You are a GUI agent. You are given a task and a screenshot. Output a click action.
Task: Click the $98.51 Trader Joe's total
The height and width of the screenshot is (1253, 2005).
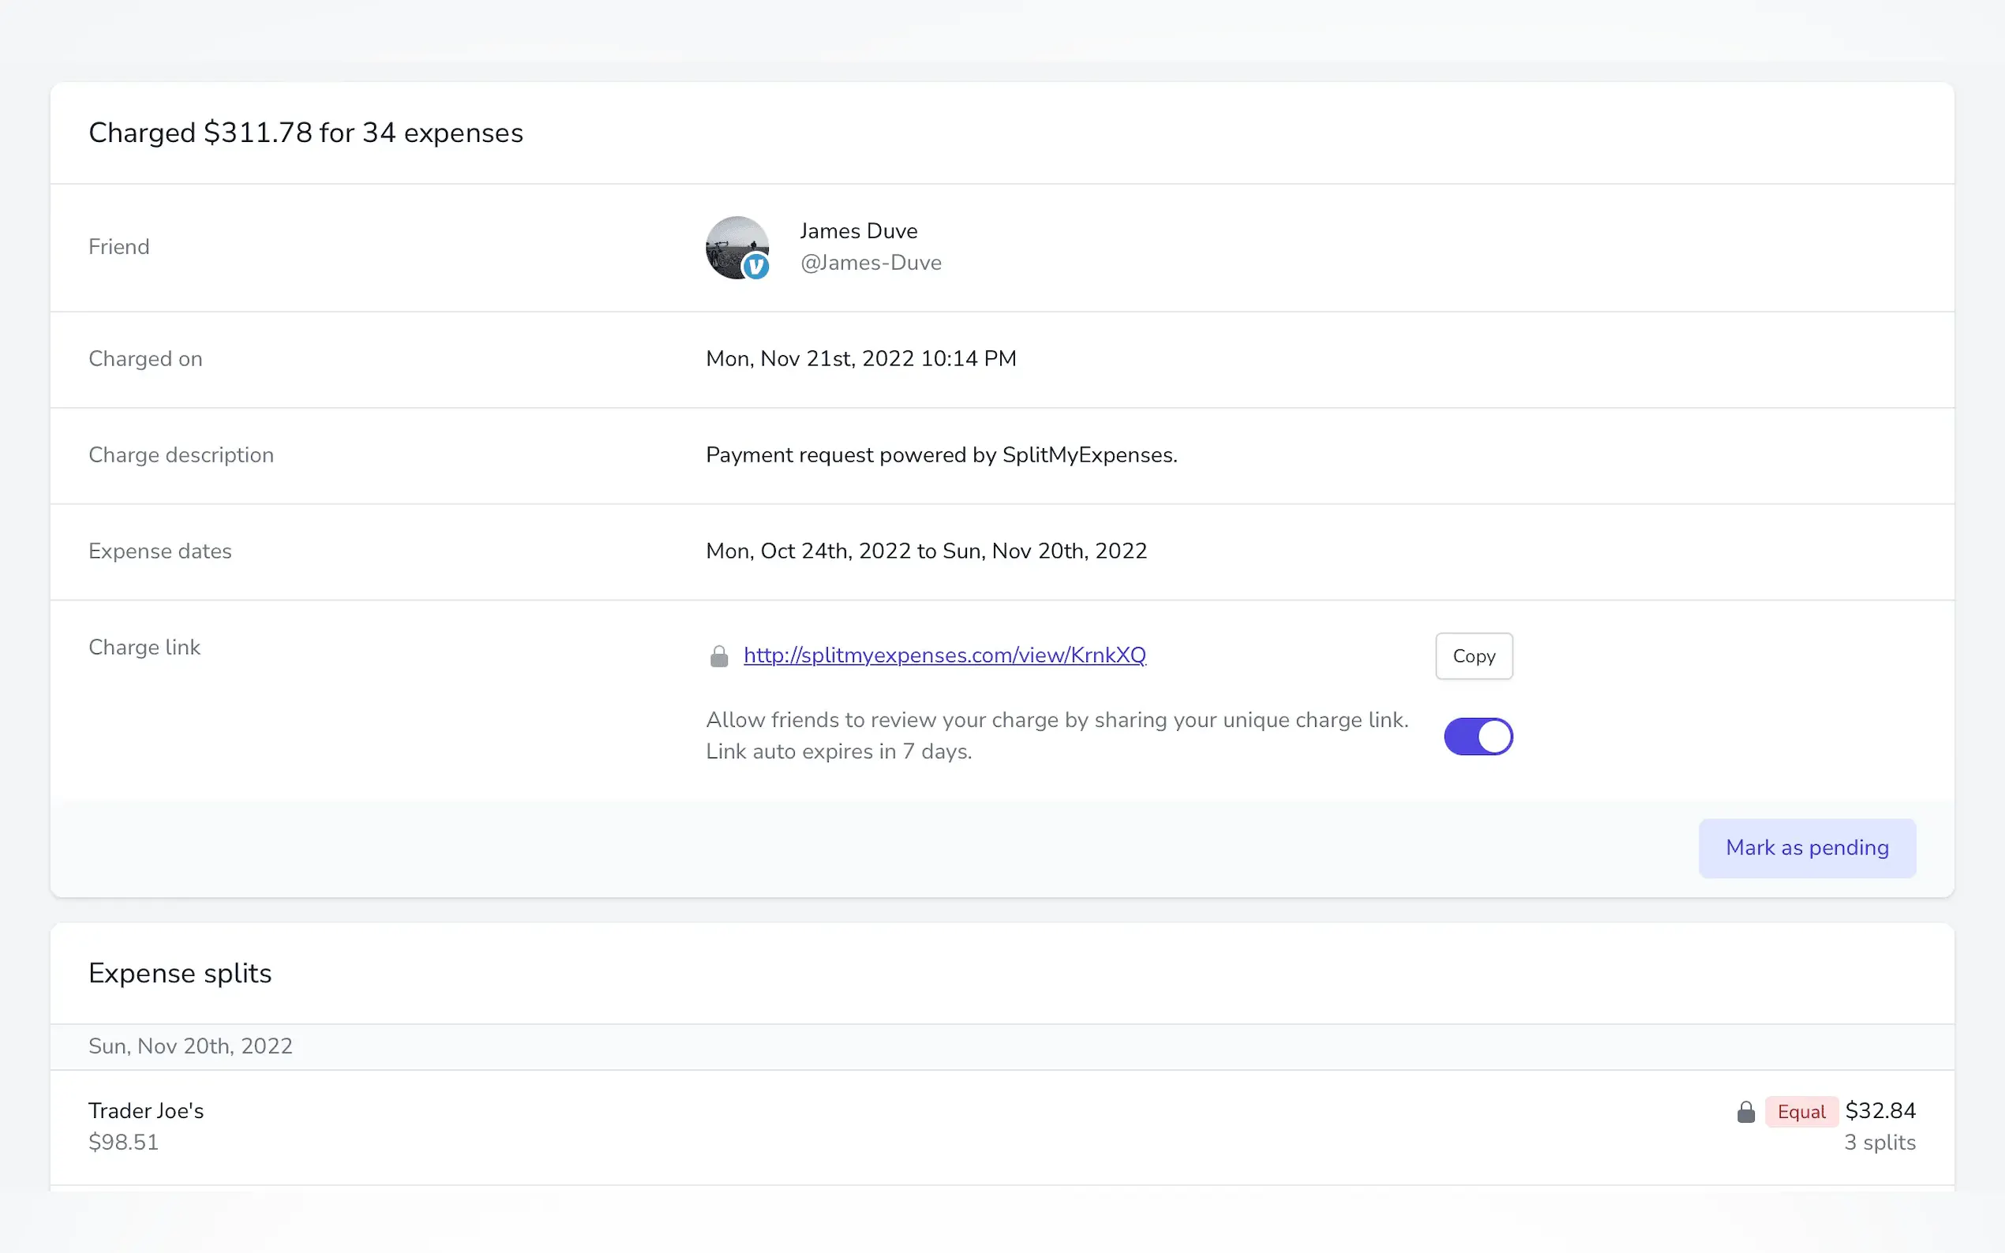click(x=122, y=1142)
